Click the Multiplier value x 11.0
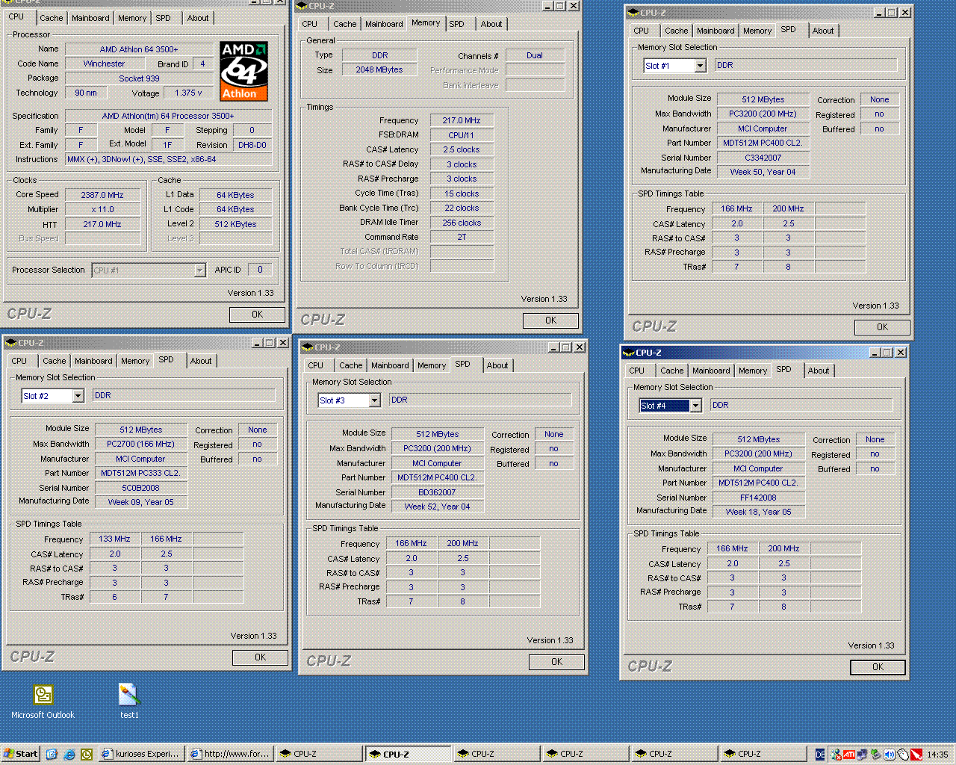 click(x=102, y=210)
